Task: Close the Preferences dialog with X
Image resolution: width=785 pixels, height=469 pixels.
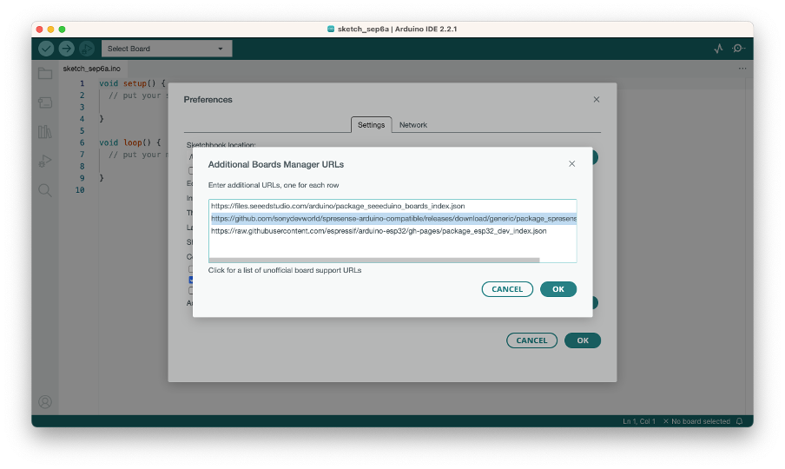Action: coord(597,99)
